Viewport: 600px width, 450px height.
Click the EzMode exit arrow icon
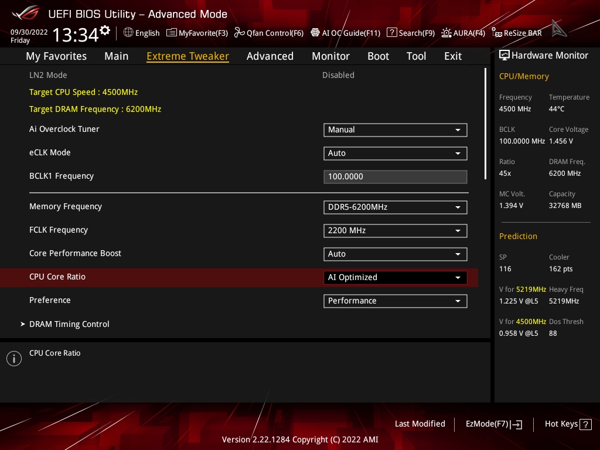pyautogui.click(x=517, y=424)
